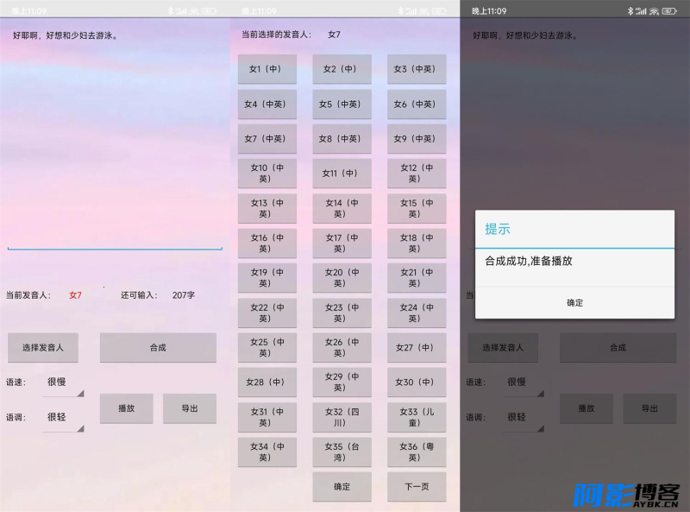The width and height of the screenshot is (690, 512).
Task: Tap dimmed 选择发音人 button in right screen
Action: [x=503, y=348]
